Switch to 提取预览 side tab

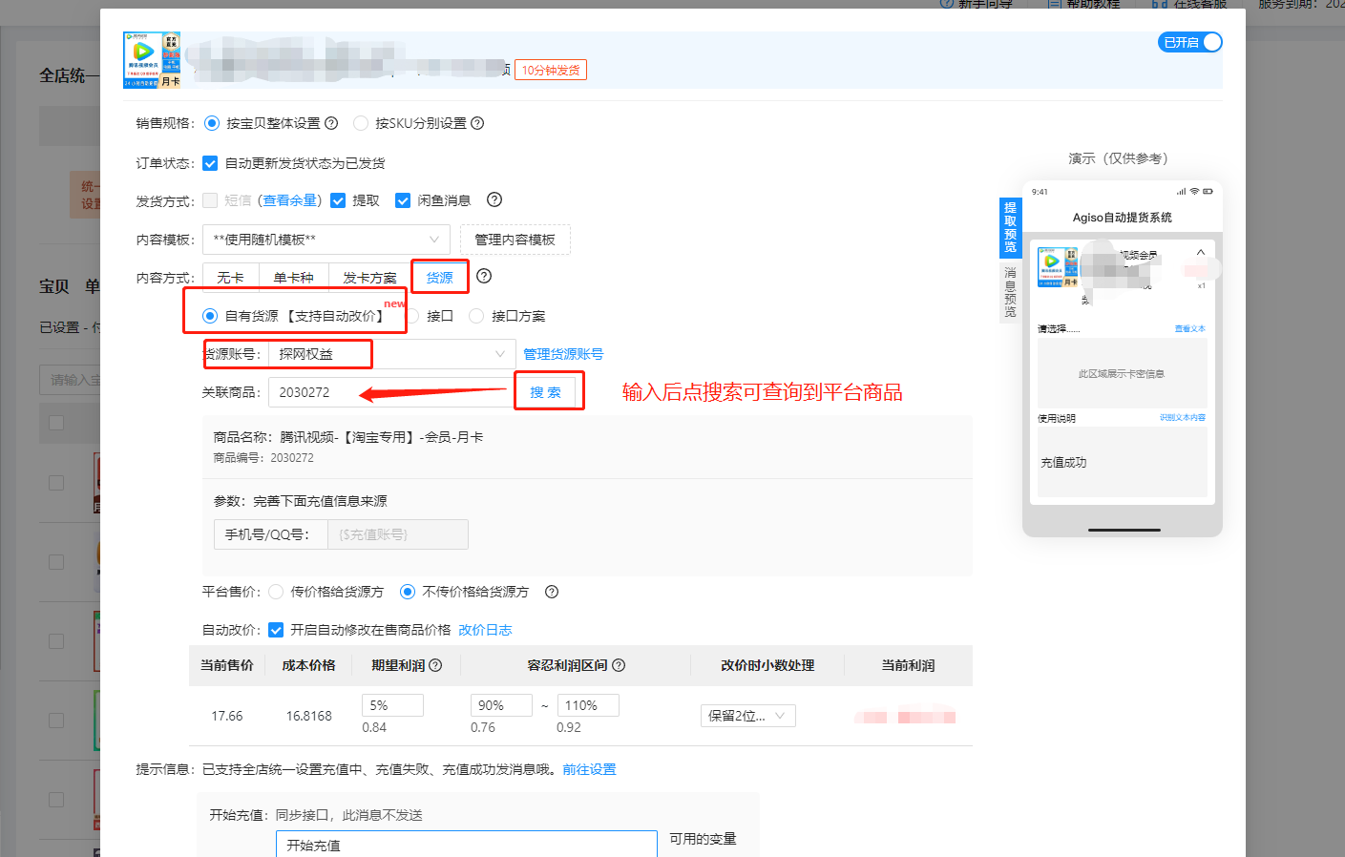pos(1010,226)
